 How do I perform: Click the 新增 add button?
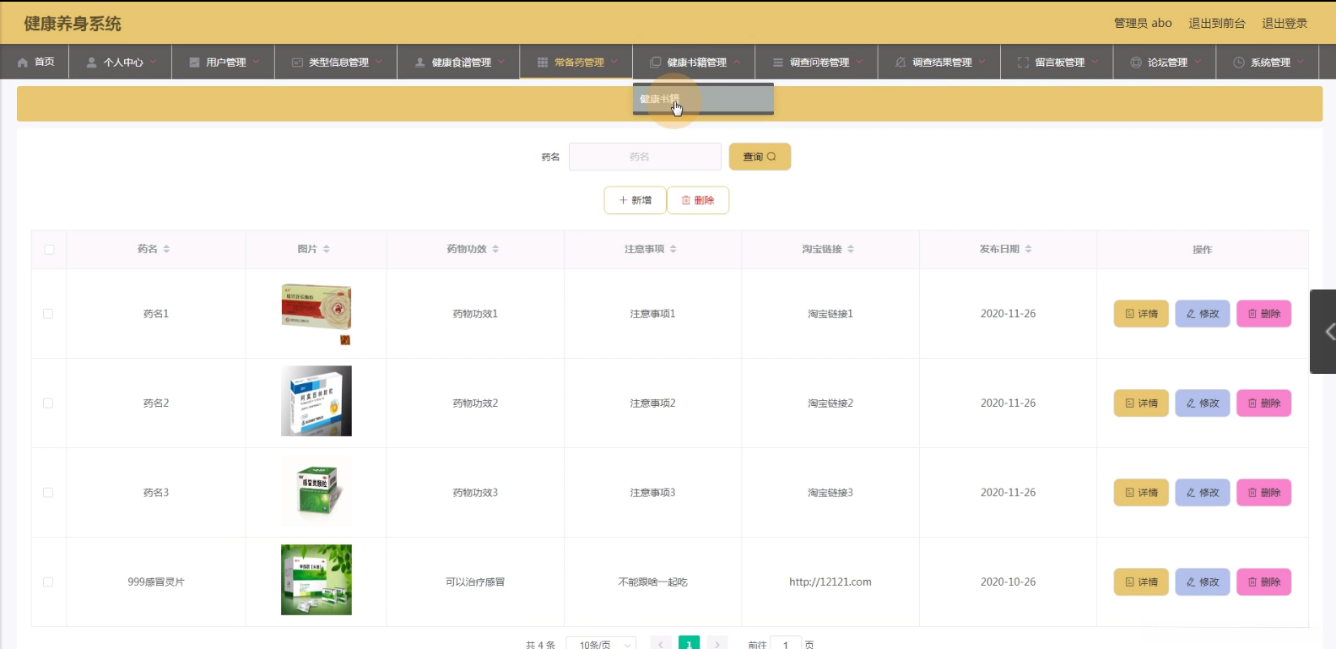pos(635,200)
